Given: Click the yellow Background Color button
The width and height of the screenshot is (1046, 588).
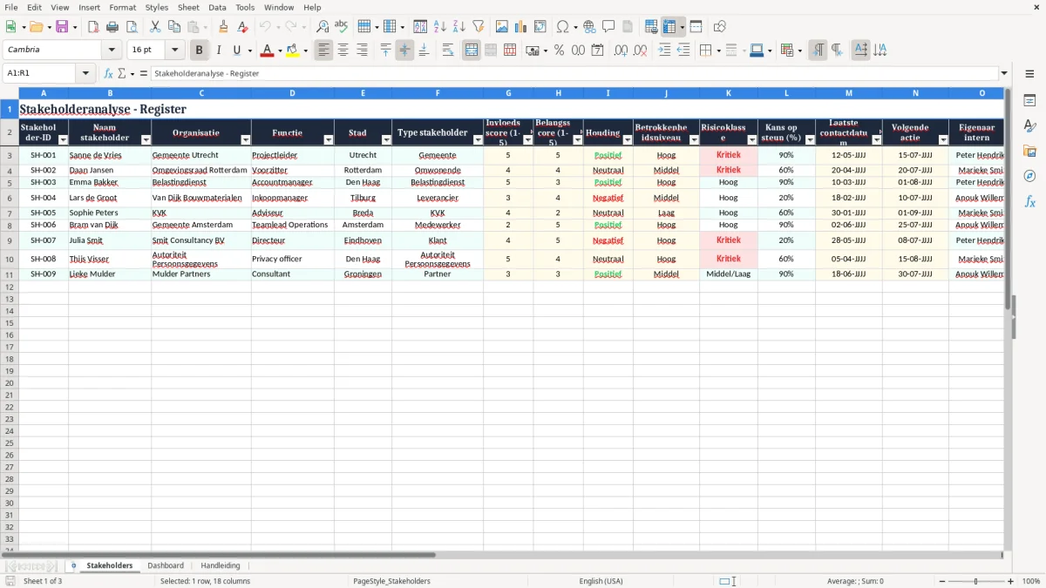Looking at the screenshot, I should (x=292, y=51).
